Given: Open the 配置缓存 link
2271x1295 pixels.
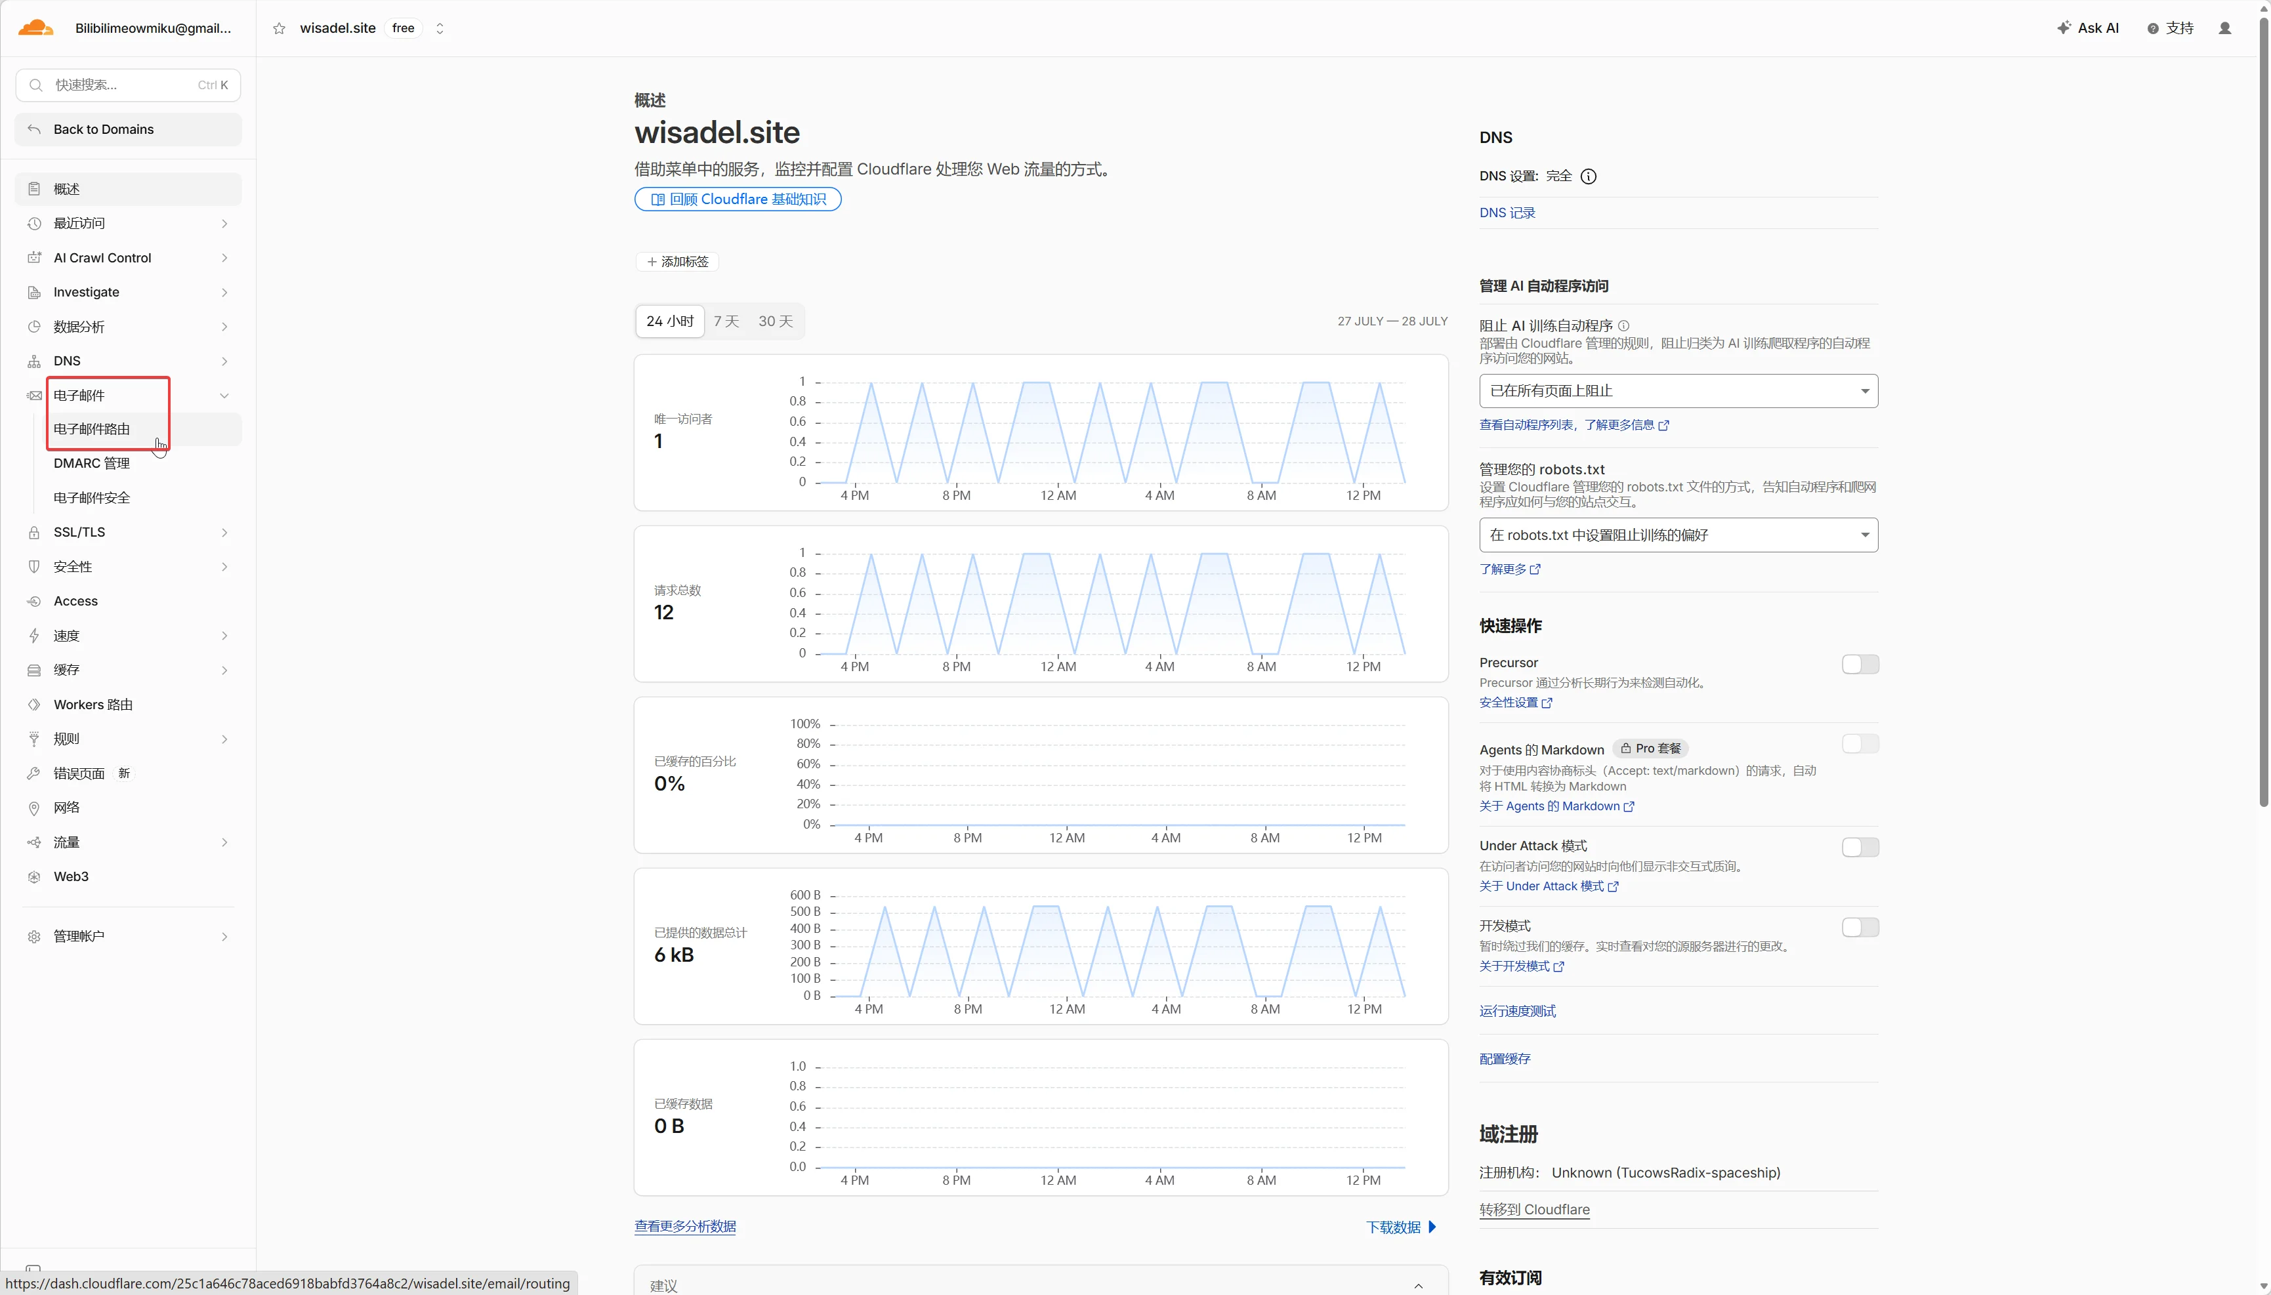Looking at the screenshot, I should [1505, 1058].
